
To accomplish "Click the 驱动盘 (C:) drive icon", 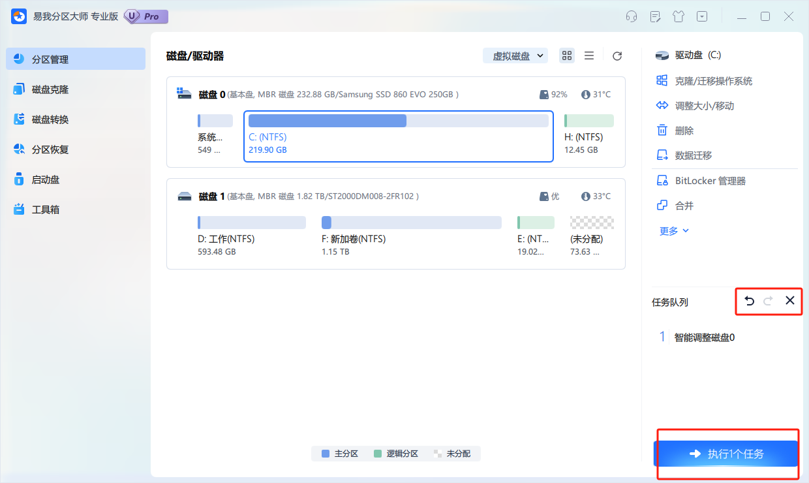I will click(663, 55).
